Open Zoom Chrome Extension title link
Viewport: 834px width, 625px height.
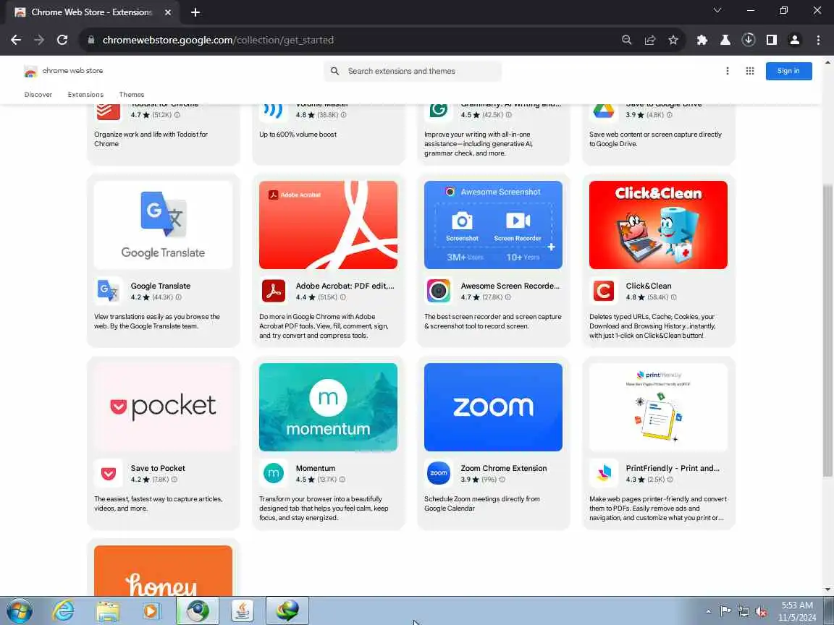point(504,468)
